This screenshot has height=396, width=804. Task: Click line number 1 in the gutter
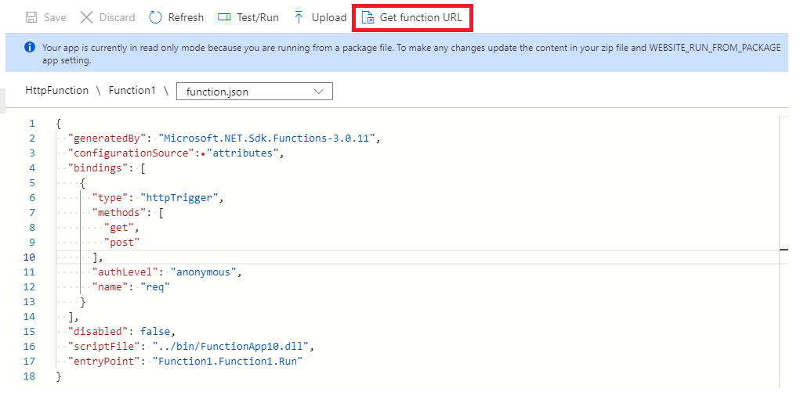(x=32, y=124)
